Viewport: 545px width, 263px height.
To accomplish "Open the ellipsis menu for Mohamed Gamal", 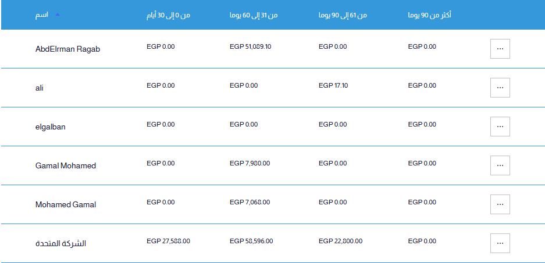I will click(500, 204).
